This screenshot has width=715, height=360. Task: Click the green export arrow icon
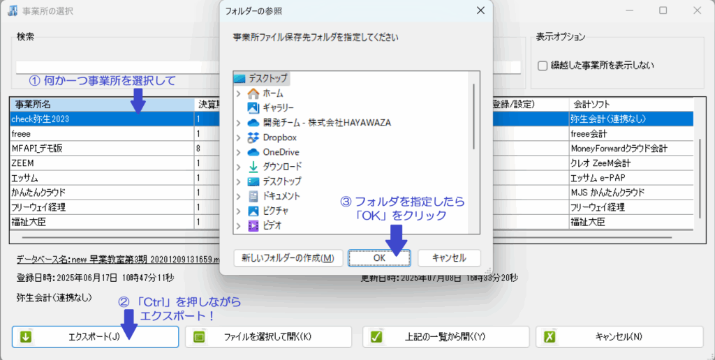[x=26, y=337]
